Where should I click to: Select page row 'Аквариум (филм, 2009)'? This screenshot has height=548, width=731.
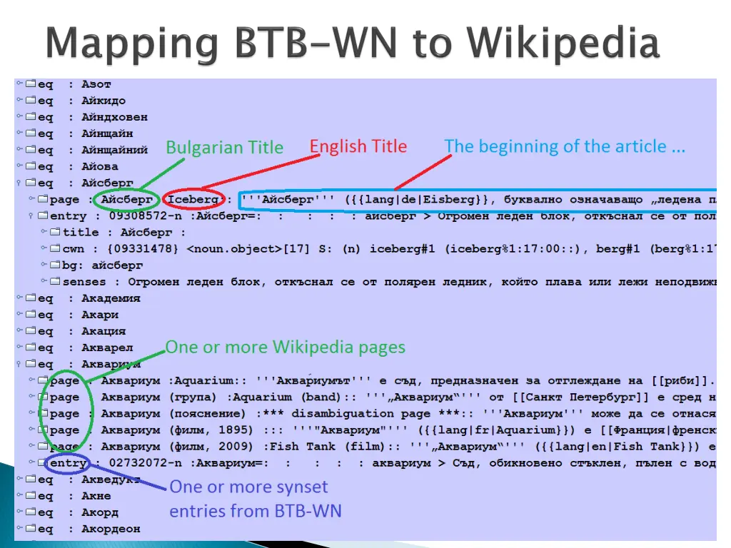[x=383, y=447]
